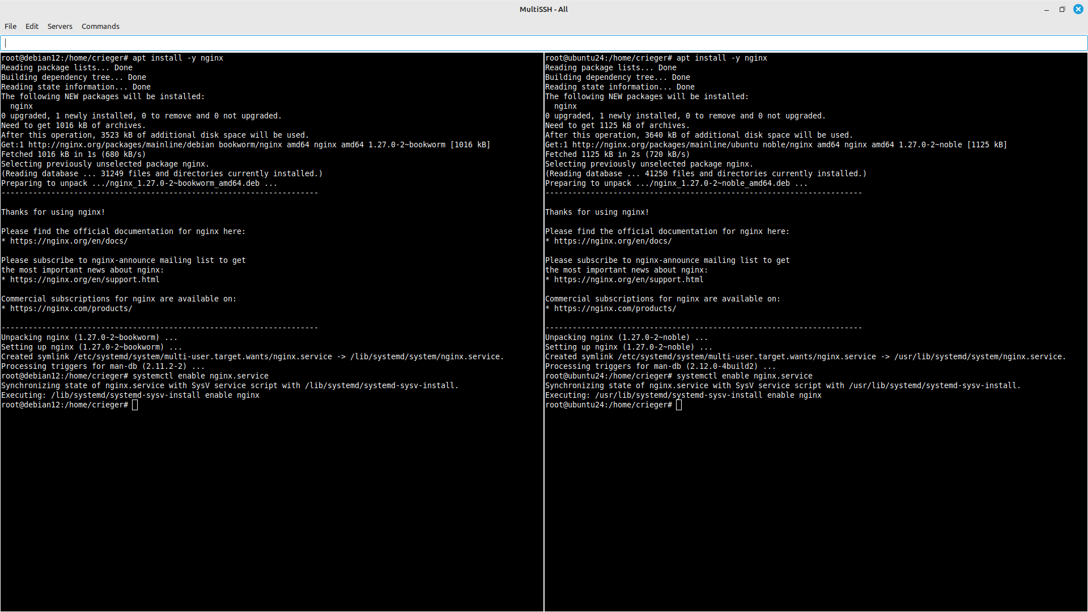Click the debian12 terminal prompt cursor
The height and width of the screenshot is (612, 1088).
tap(135, 405)
